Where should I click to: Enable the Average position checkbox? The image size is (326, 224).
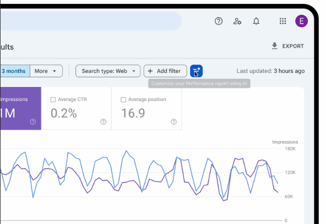click(123, 100)
